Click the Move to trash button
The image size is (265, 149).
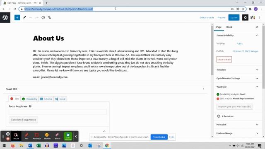point(224,60)
